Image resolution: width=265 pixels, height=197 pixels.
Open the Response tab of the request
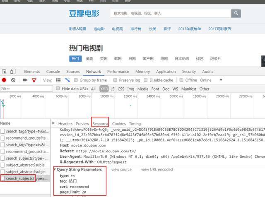pyautogui.click(x=100, y=124)
